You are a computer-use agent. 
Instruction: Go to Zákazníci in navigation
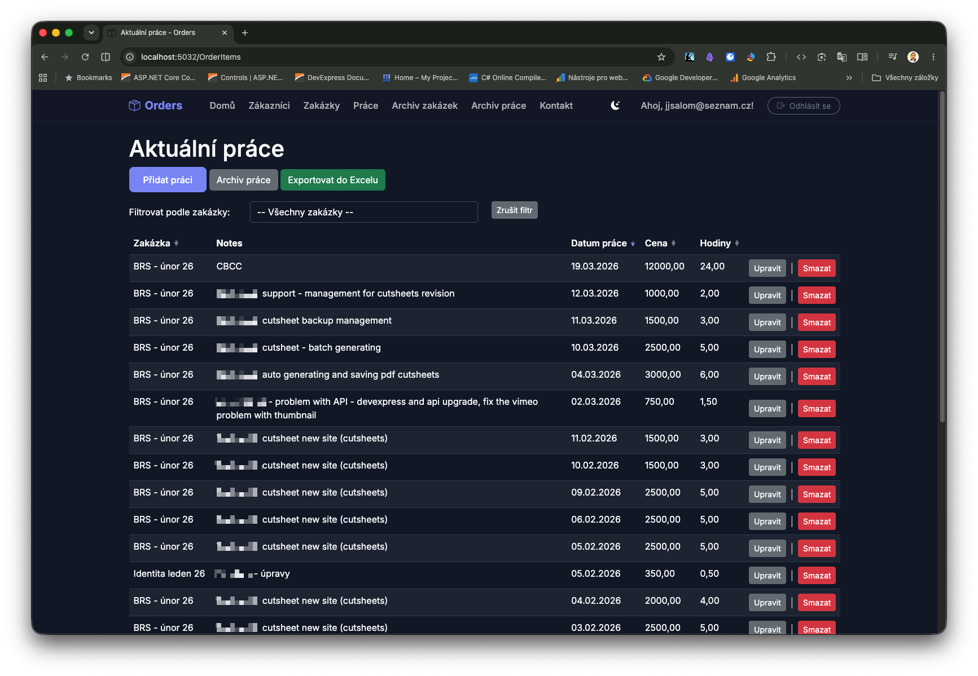269,105
